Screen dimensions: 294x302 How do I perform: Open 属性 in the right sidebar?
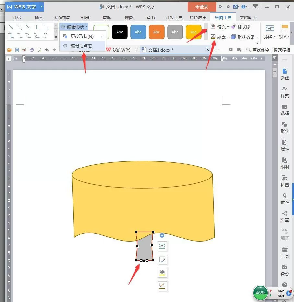coord(285,145)
